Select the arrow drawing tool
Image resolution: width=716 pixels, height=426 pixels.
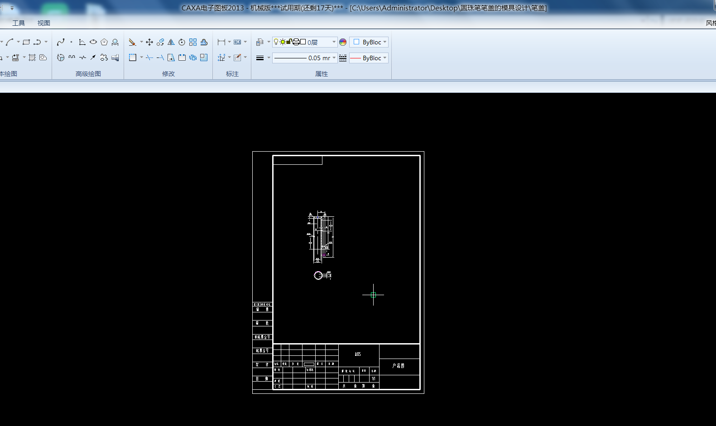(93, 57)
